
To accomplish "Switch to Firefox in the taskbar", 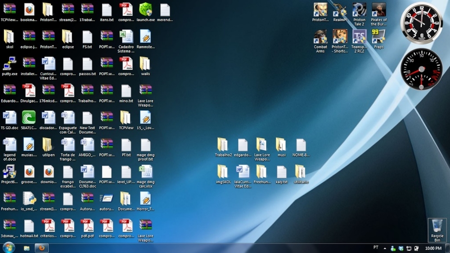I will 41,248.
